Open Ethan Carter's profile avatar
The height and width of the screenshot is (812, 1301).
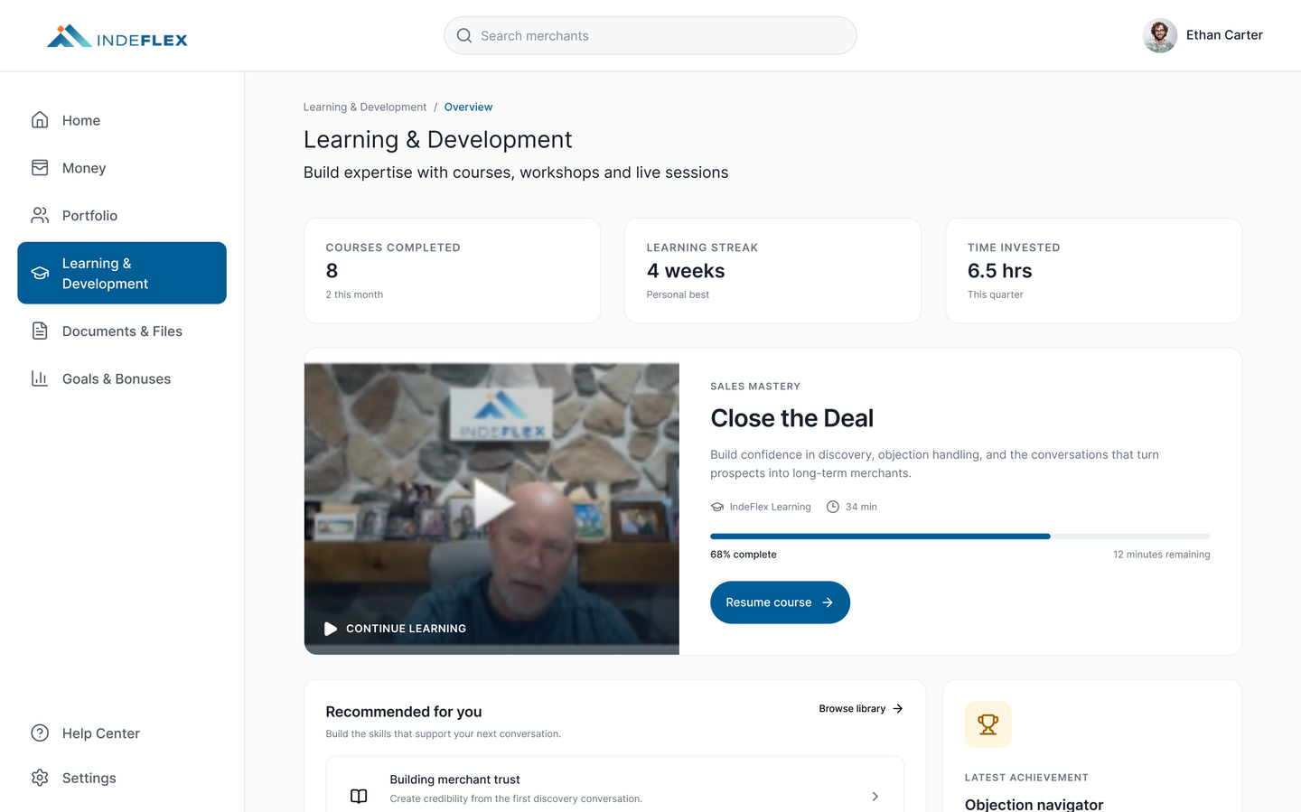point(1160,35)
